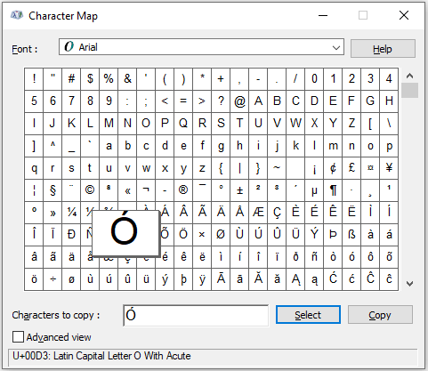Screen dimensions: 428x371
Task: Select the digit 7 character
Action: tap(71, 101)
